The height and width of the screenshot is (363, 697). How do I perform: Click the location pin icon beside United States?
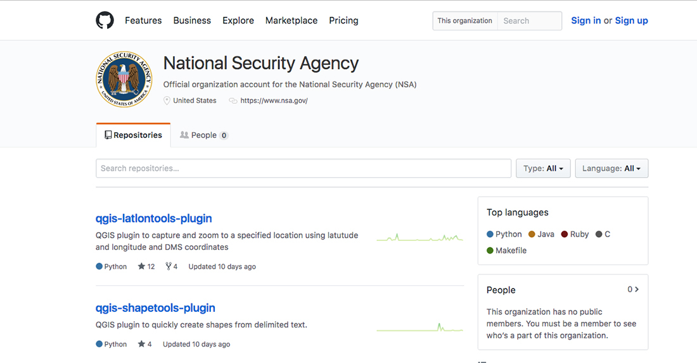pyautogui.click(x=167, y=101)
